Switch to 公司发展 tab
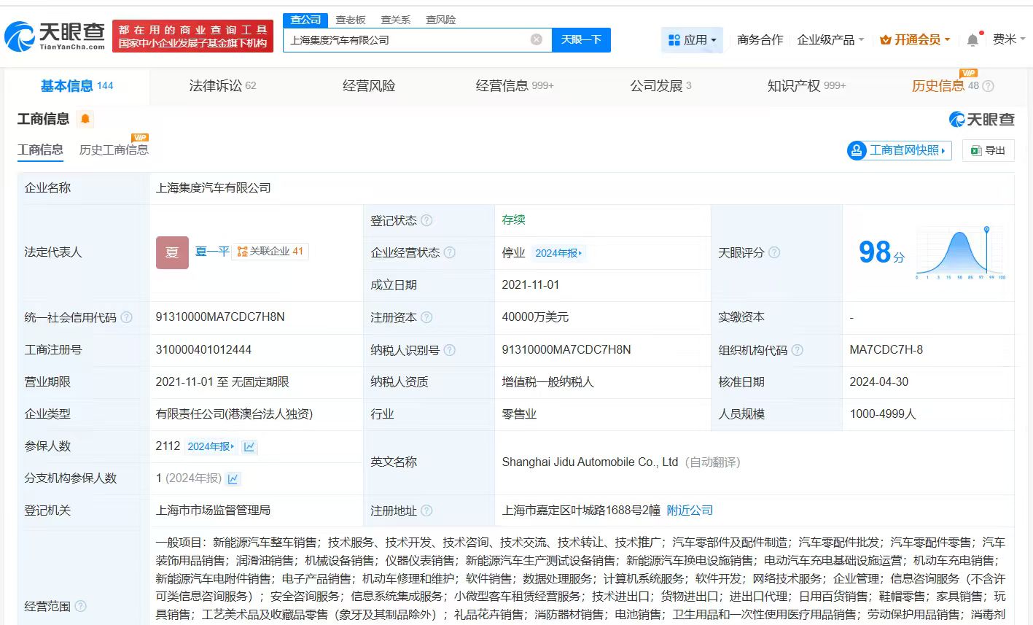 [x=660, y=86]
